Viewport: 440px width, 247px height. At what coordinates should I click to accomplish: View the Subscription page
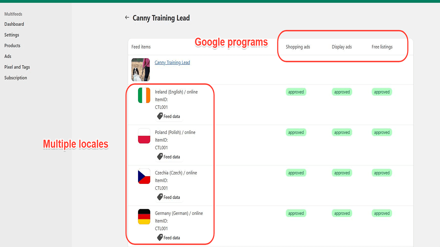(x=15, y=78)
